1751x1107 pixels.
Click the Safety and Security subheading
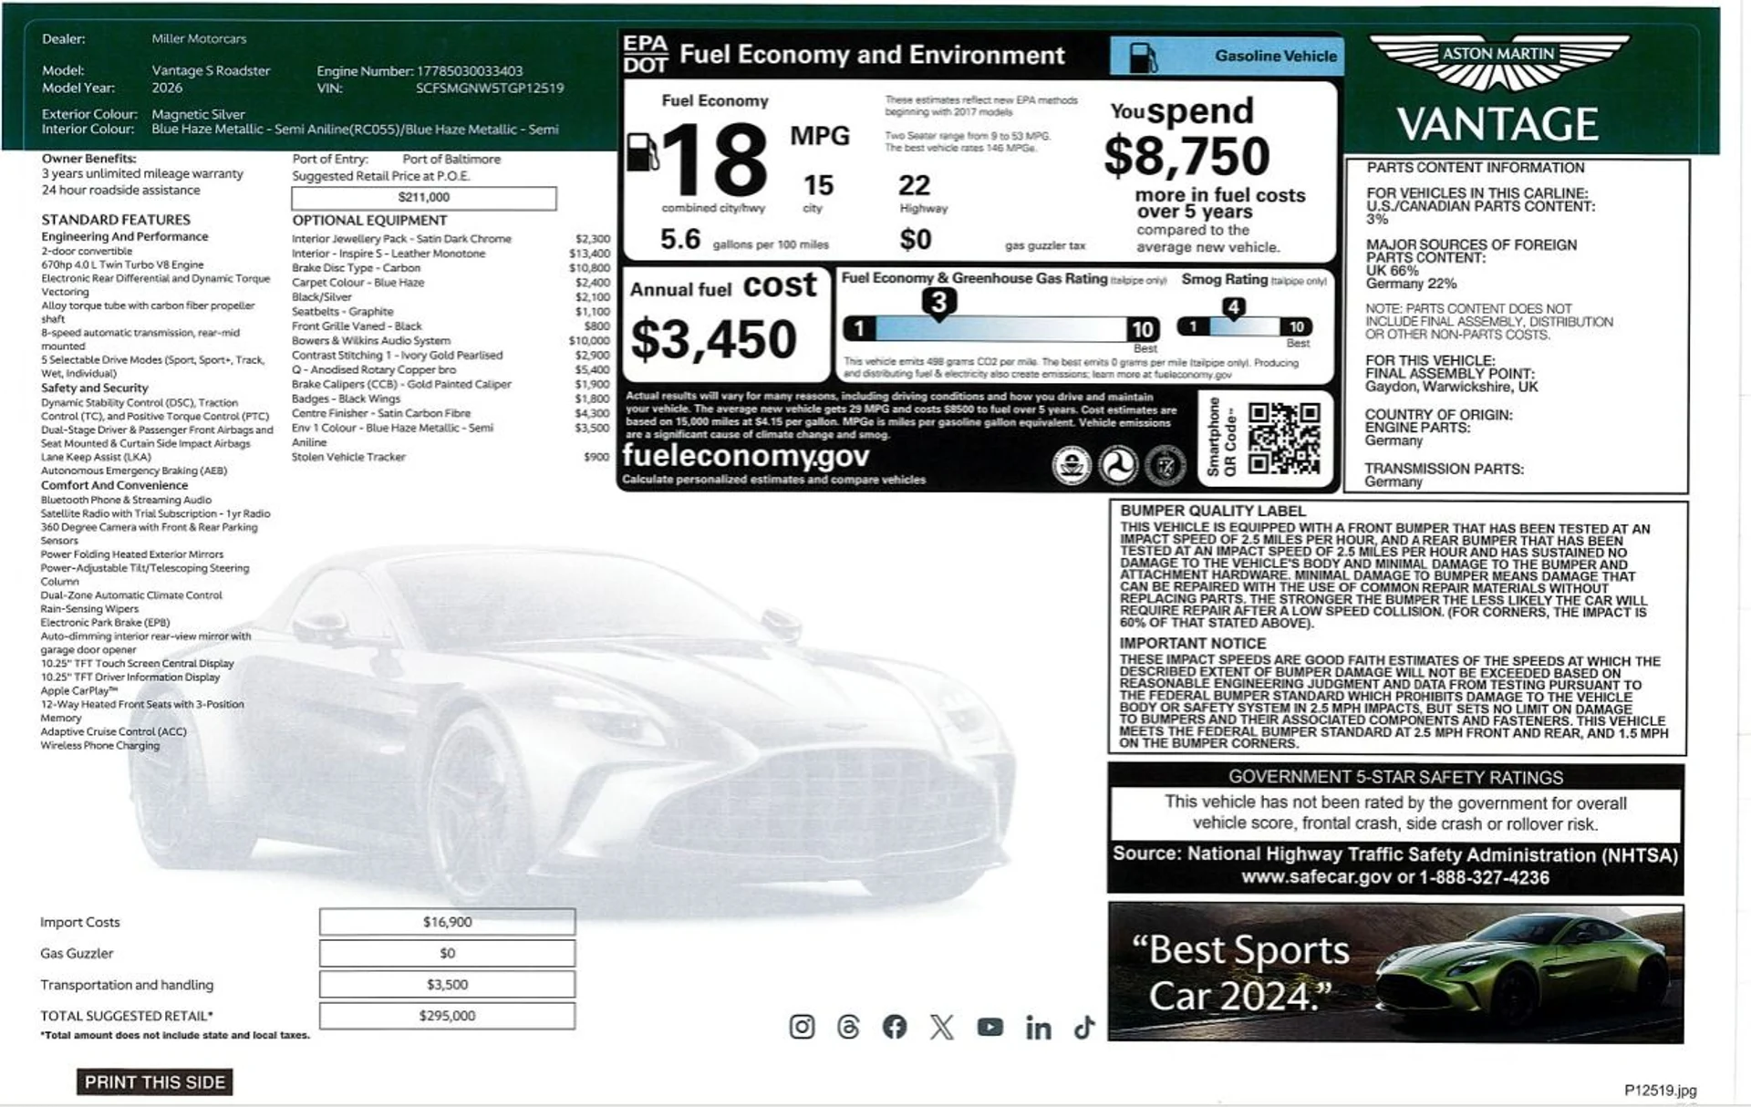point(94,388)
